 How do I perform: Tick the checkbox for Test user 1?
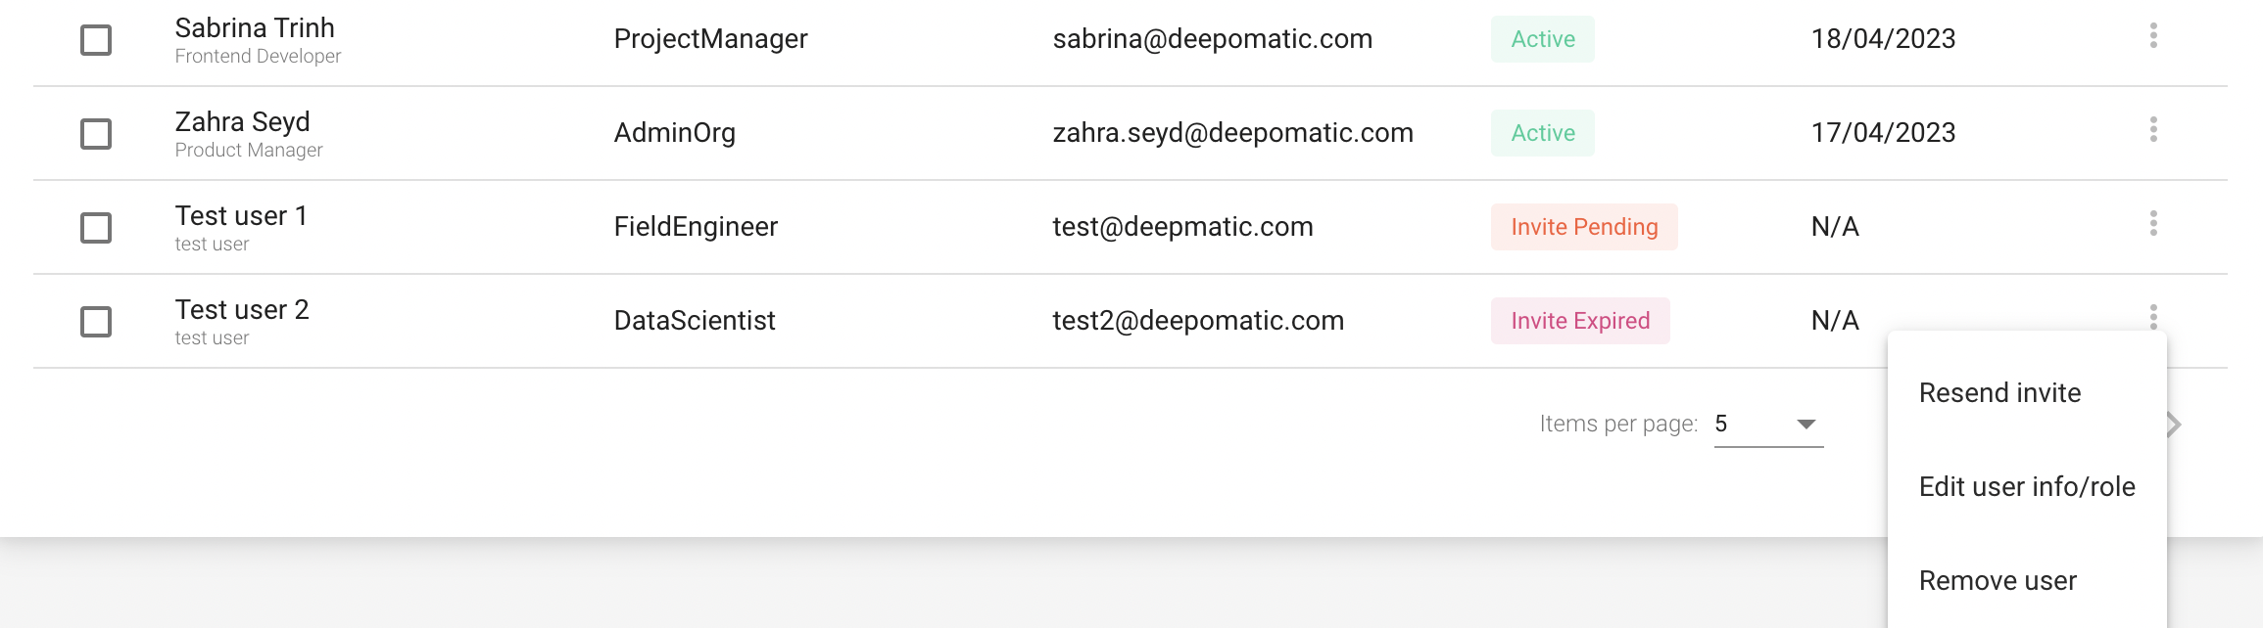point(96,228)
